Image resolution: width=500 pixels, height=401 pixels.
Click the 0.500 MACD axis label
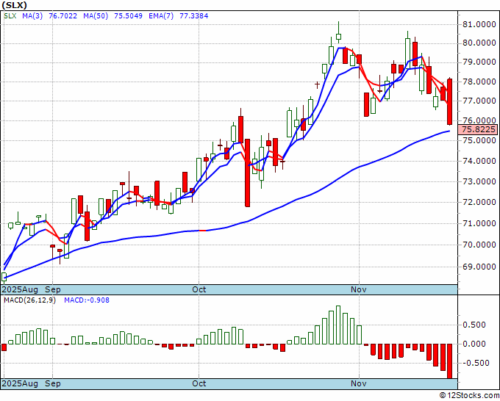point(476,325)
